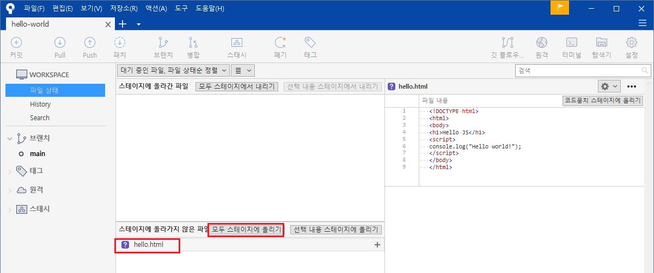Click 모두 스테이지에서 내리기 button
This screenshot has height=273, width=654.
point(237,86)
